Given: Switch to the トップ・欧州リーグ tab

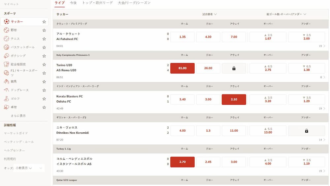Looking at the screenshot, I should point(97,3).
